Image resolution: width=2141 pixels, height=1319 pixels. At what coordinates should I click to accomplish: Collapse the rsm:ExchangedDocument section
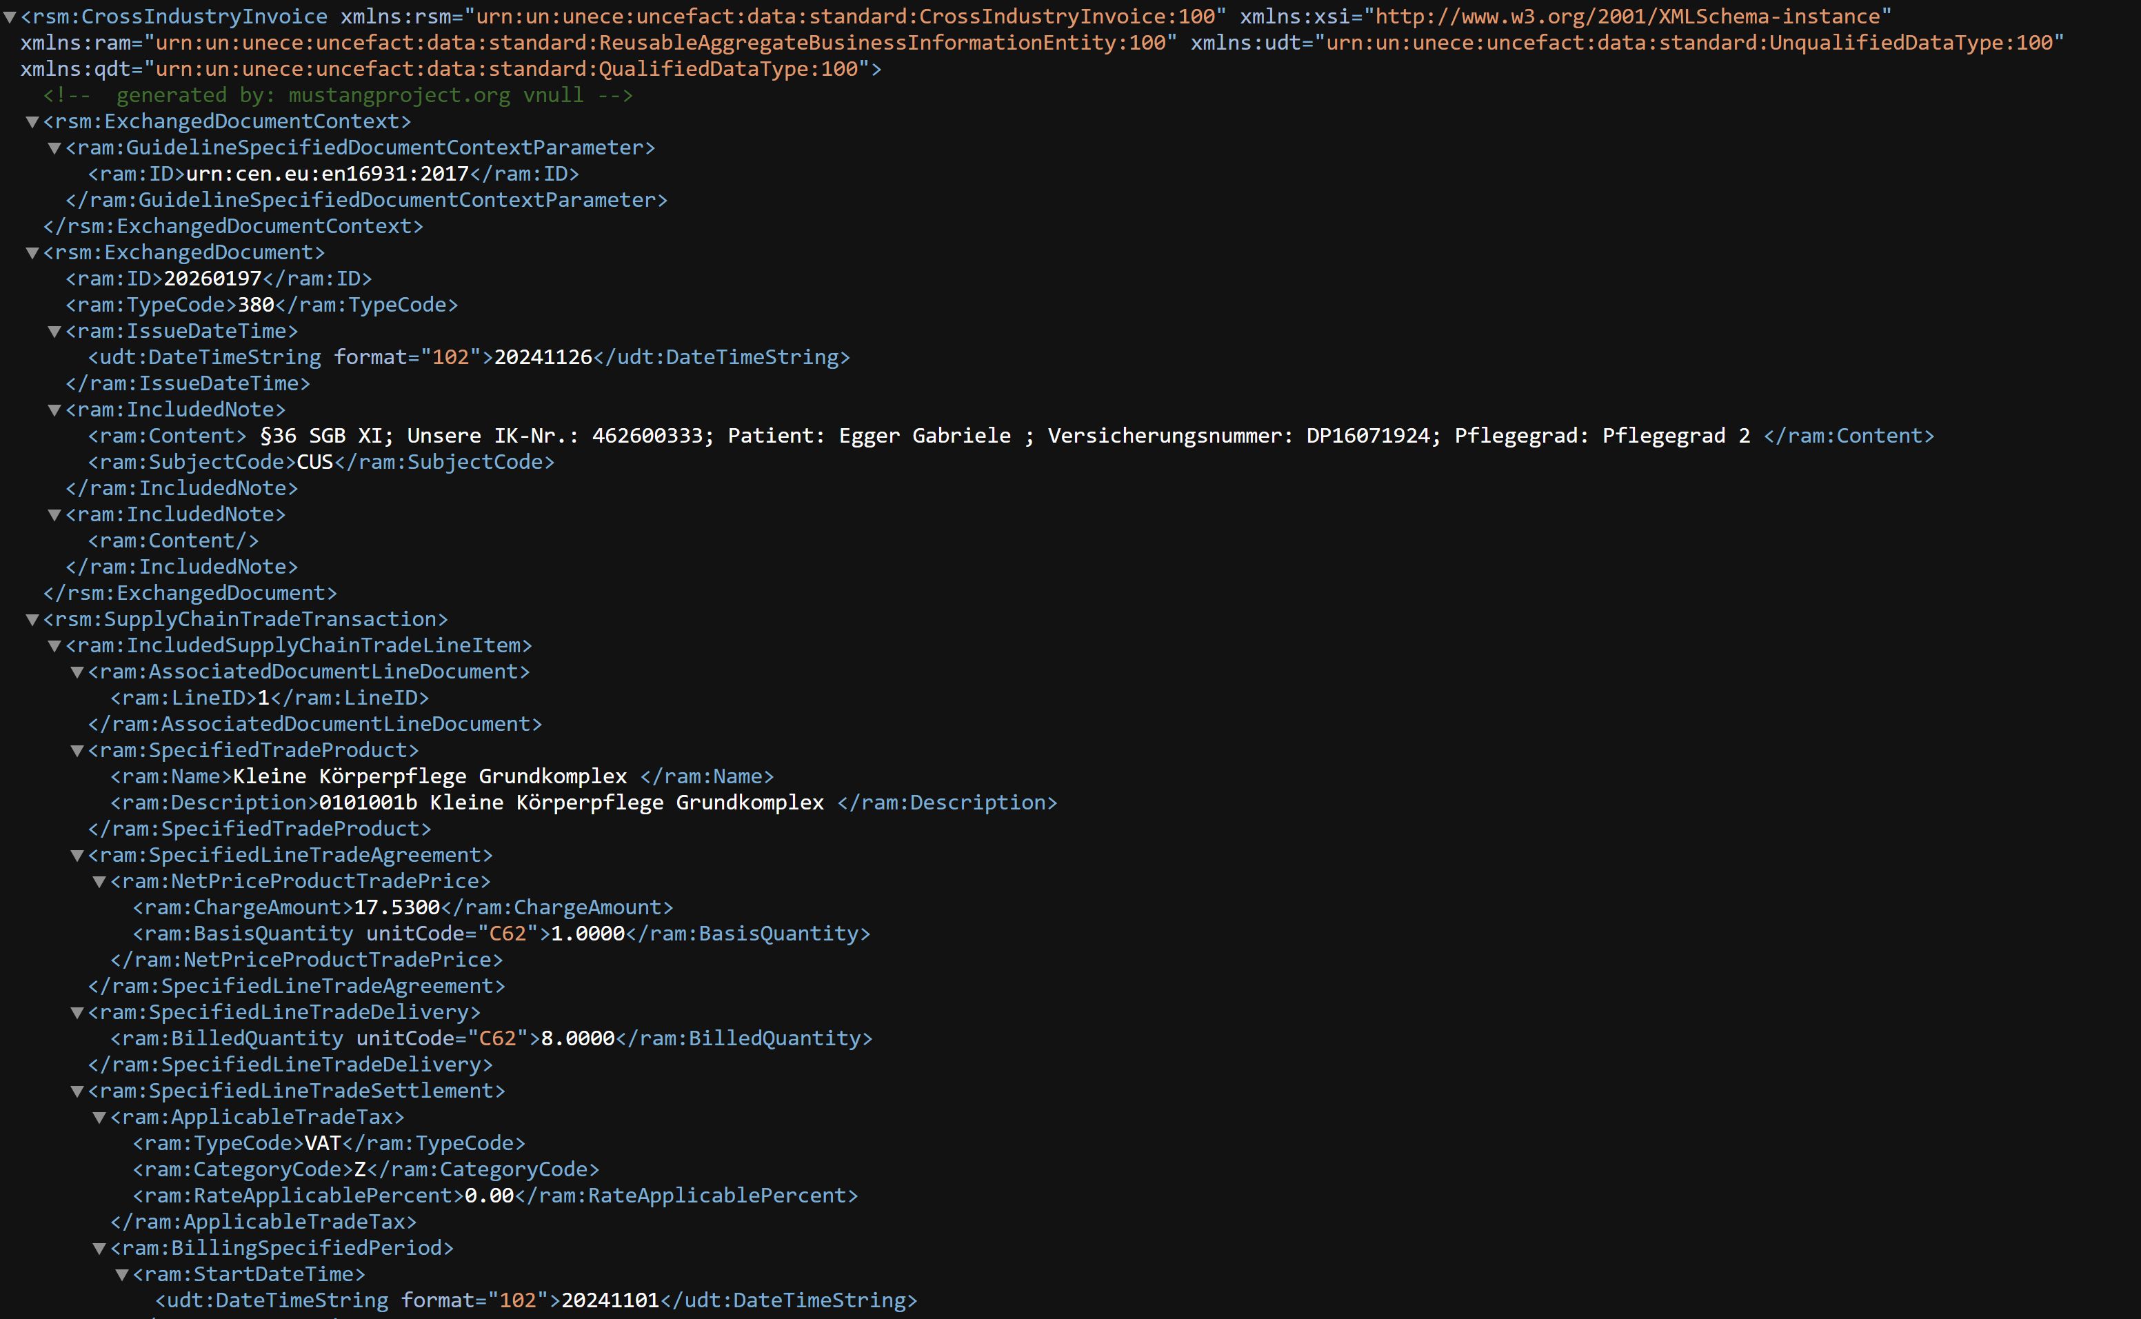pos(32,252)
